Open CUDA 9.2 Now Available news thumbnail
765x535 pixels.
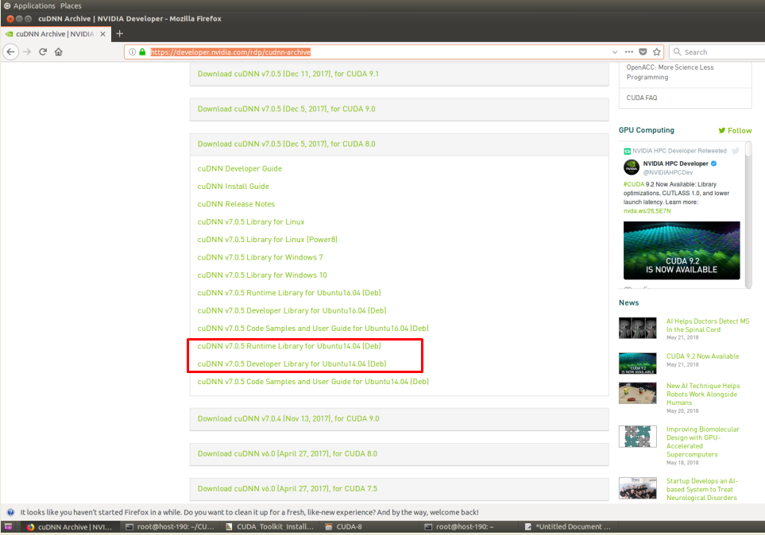coord(637,364)
